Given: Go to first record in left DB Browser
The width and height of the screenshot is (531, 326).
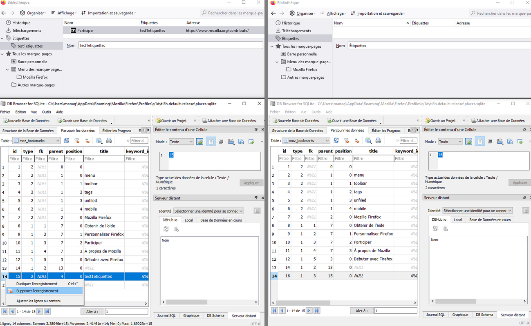Looking at the screenshot, I should (x=4, y=311).
